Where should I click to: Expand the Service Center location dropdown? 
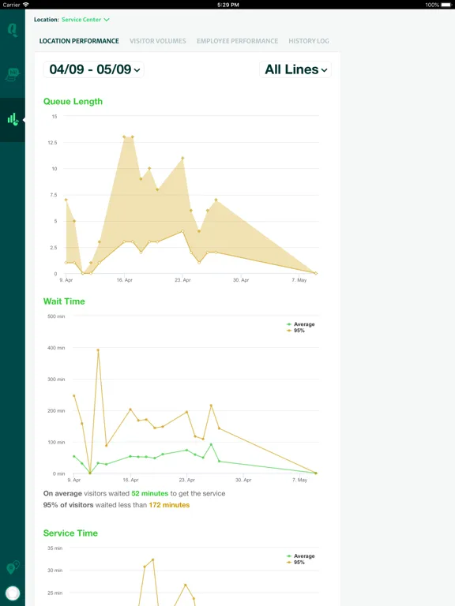(85, 19)
